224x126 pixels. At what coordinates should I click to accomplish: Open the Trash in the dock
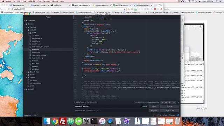coord(177,121)
